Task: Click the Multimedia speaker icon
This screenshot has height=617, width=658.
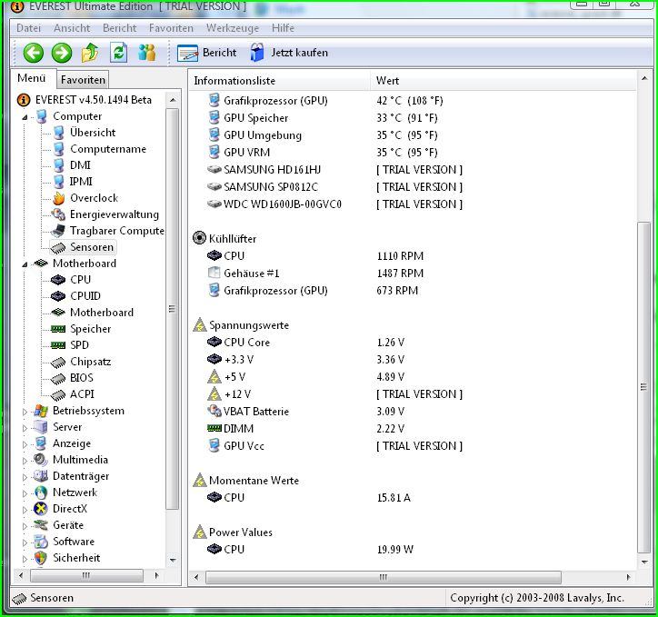Action: point(41,460)
